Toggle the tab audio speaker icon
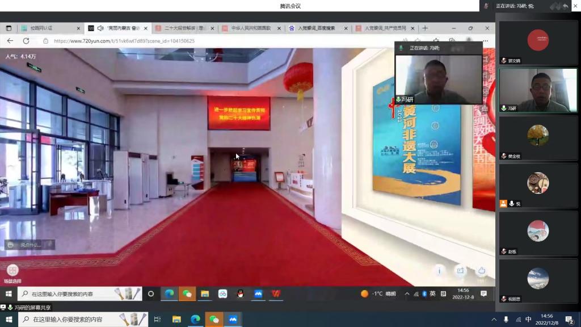 click(100, 28)
